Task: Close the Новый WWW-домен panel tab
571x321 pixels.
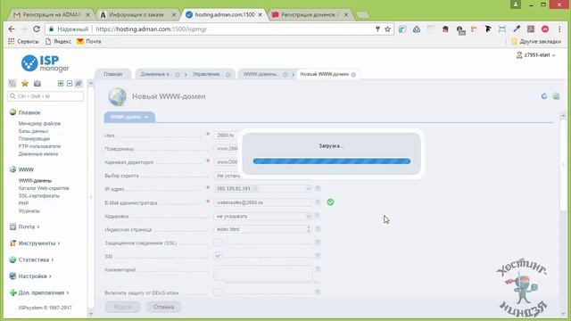Action: [353, 75]
